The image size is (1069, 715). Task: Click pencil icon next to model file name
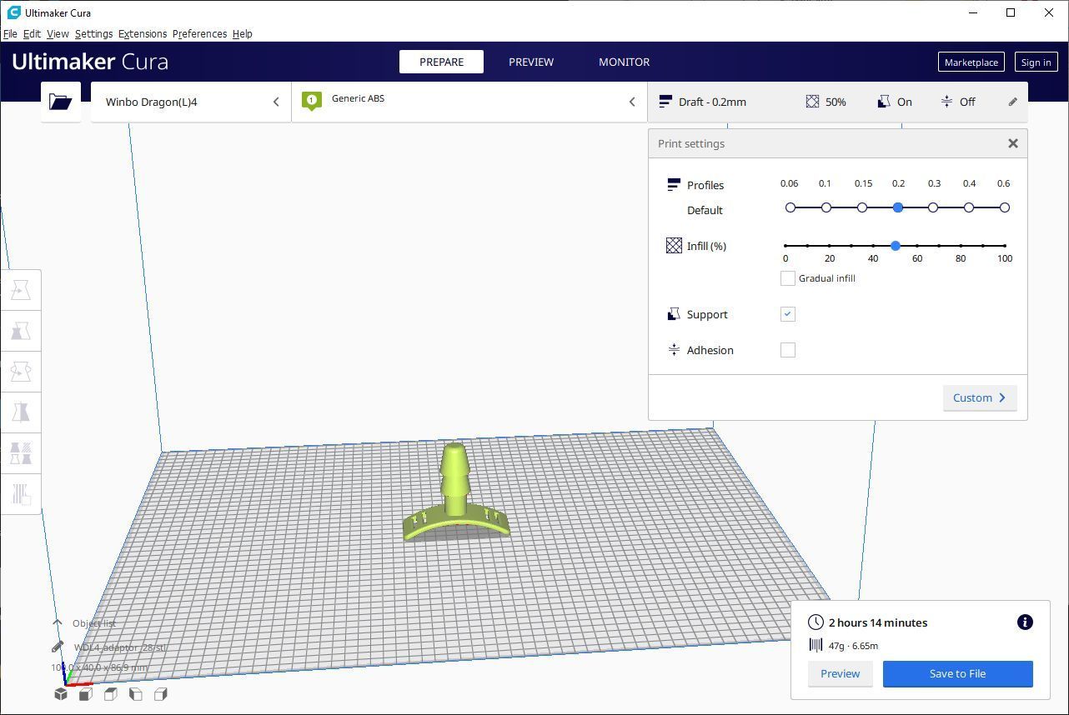point(58,647)
